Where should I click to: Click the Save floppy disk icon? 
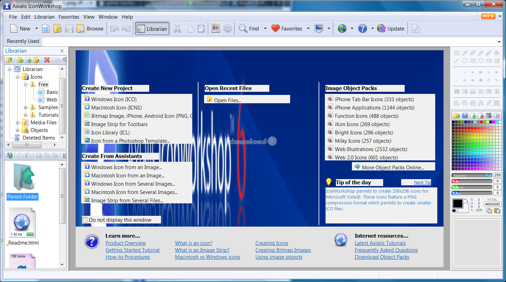[69, 28]
